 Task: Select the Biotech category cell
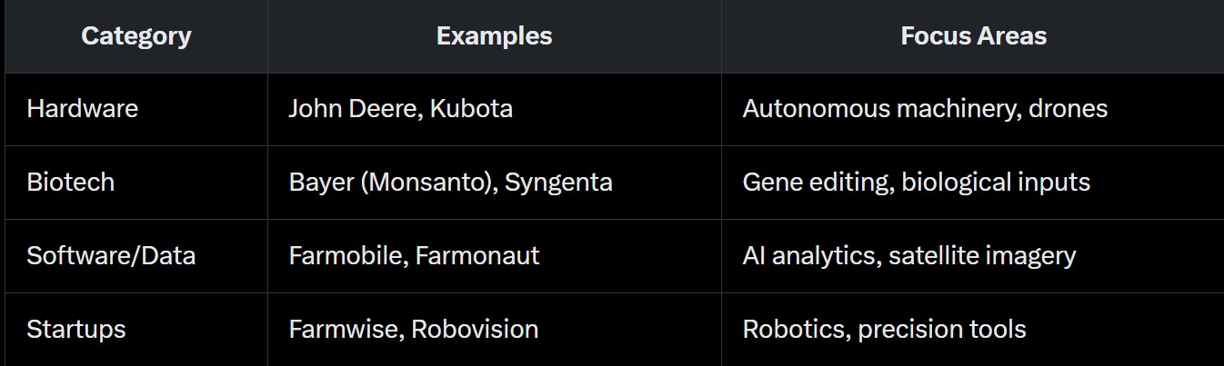coord(71,182)
